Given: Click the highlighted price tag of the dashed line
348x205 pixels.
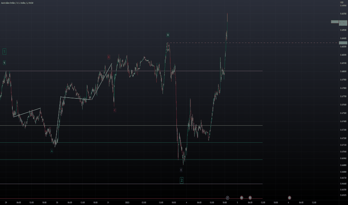Looking at the screenshot, I should point(343,43).
